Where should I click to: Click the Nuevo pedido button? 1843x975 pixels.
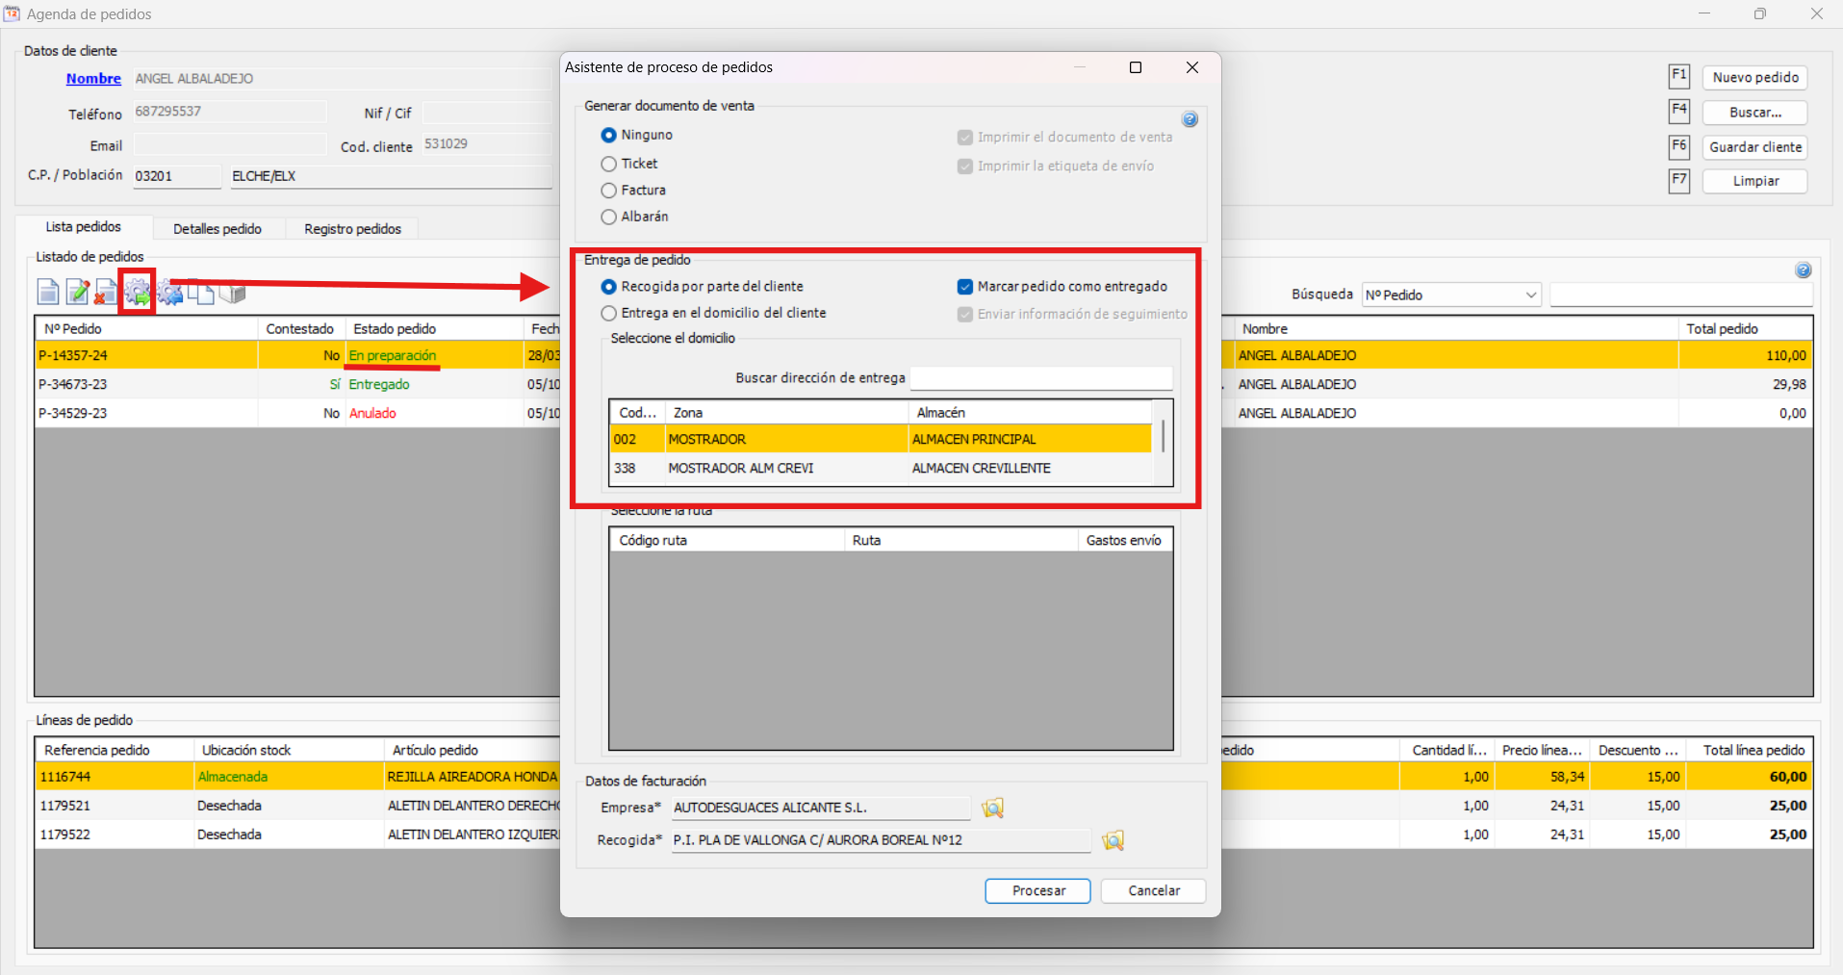1754,78
